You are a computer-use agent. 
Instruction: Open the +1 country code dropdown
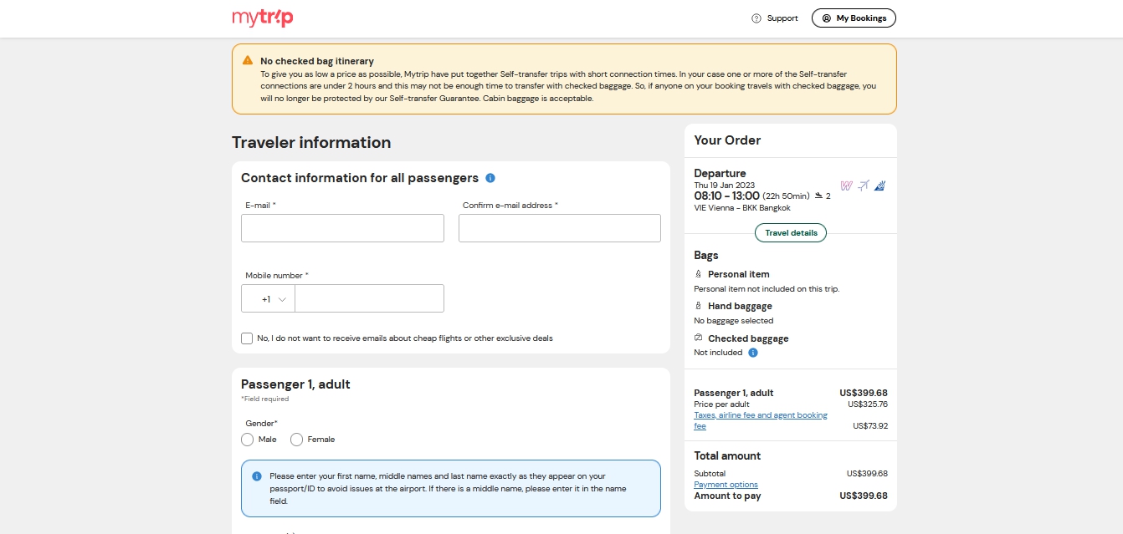point(268,298)
